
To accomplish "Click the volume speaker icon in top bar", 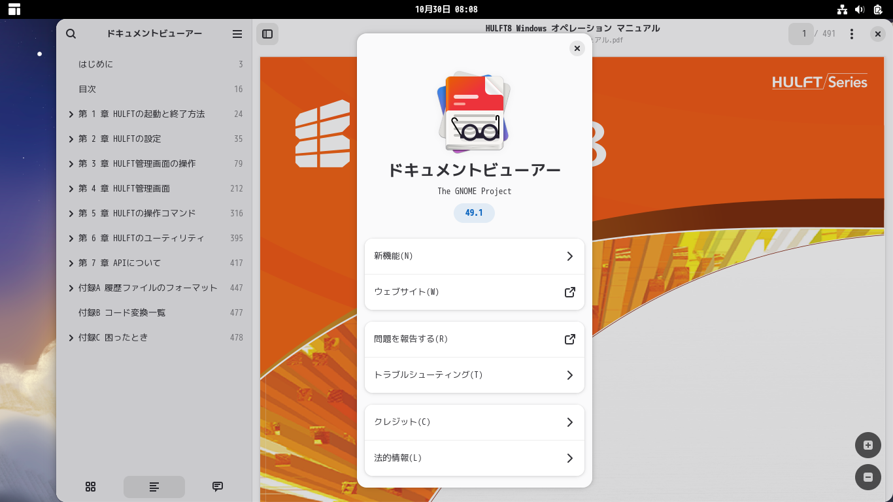I will 860,9.
